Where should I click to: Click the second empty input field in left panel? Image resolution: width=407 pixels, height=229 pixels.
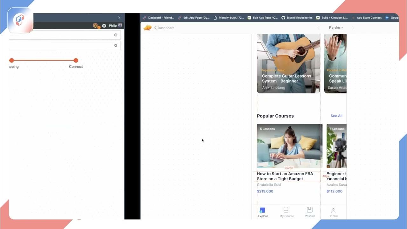[65, 45]
